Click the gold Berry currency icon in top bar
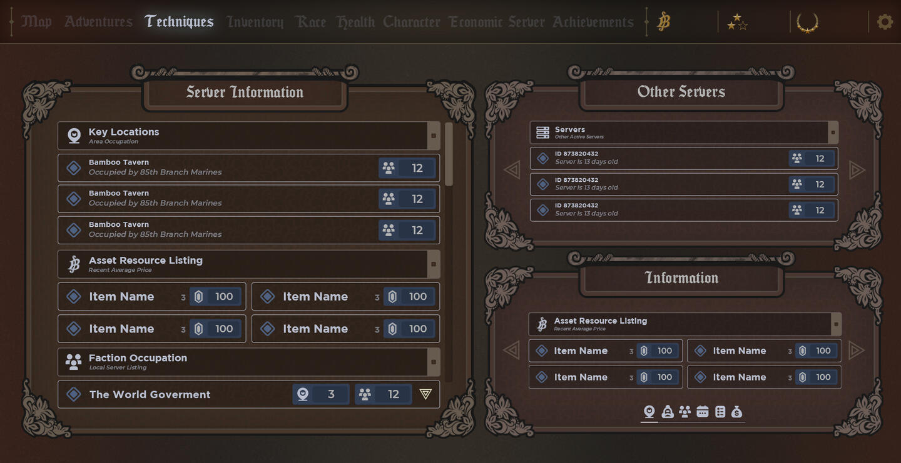The width and height of the screenshot is (901, 463). coord(663,22)
